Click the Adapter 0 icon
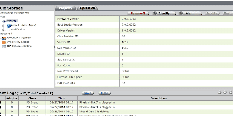This screenshot has width=233, height=116. (x=4, y=21)
